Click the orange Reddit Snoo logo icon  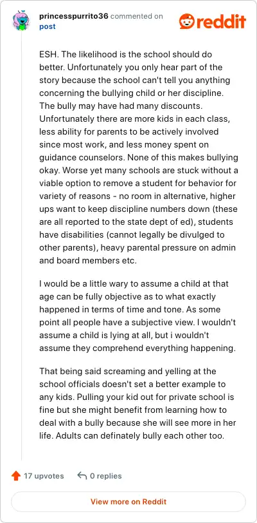[187, 21]
